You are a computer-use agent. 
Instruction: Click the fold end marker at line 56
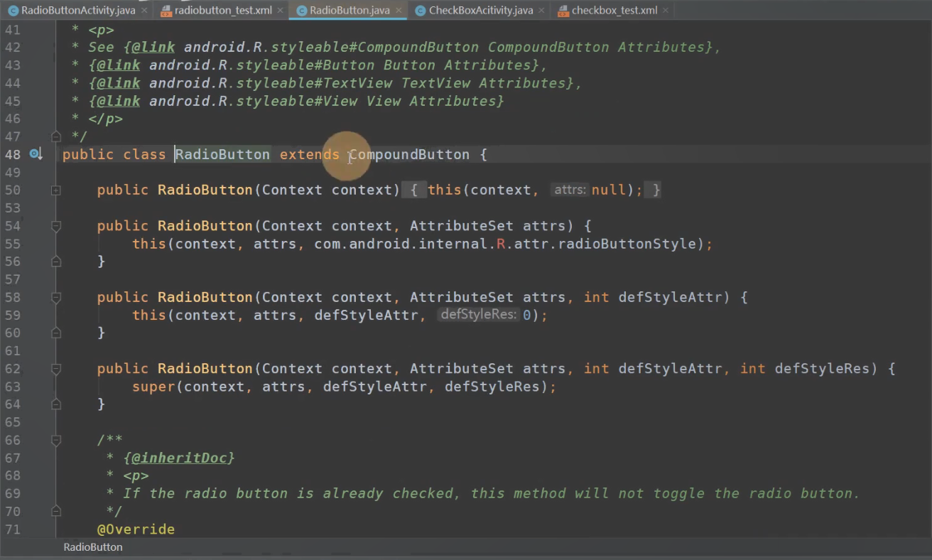pos(56,262)
